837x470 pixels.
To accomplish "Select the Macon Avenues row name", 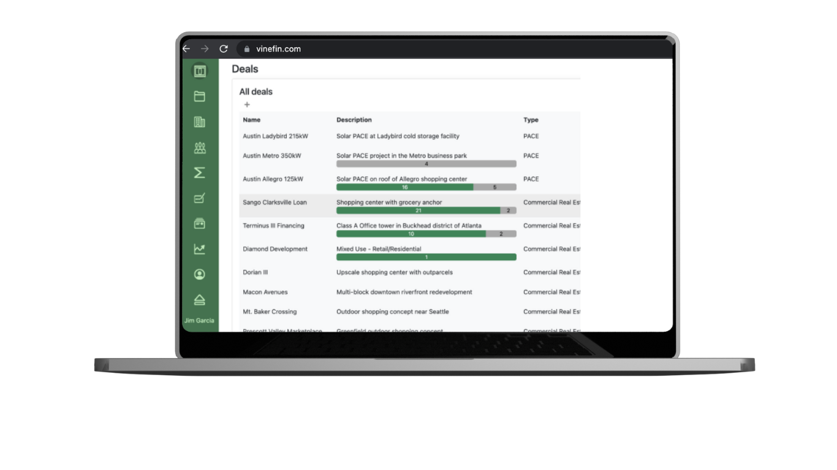I will point(265,292).
